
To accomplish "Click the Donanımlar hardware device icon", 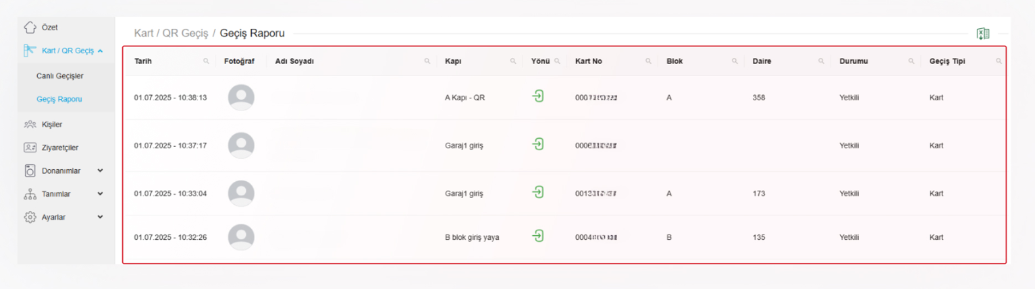I will click(x=30, y=170).
